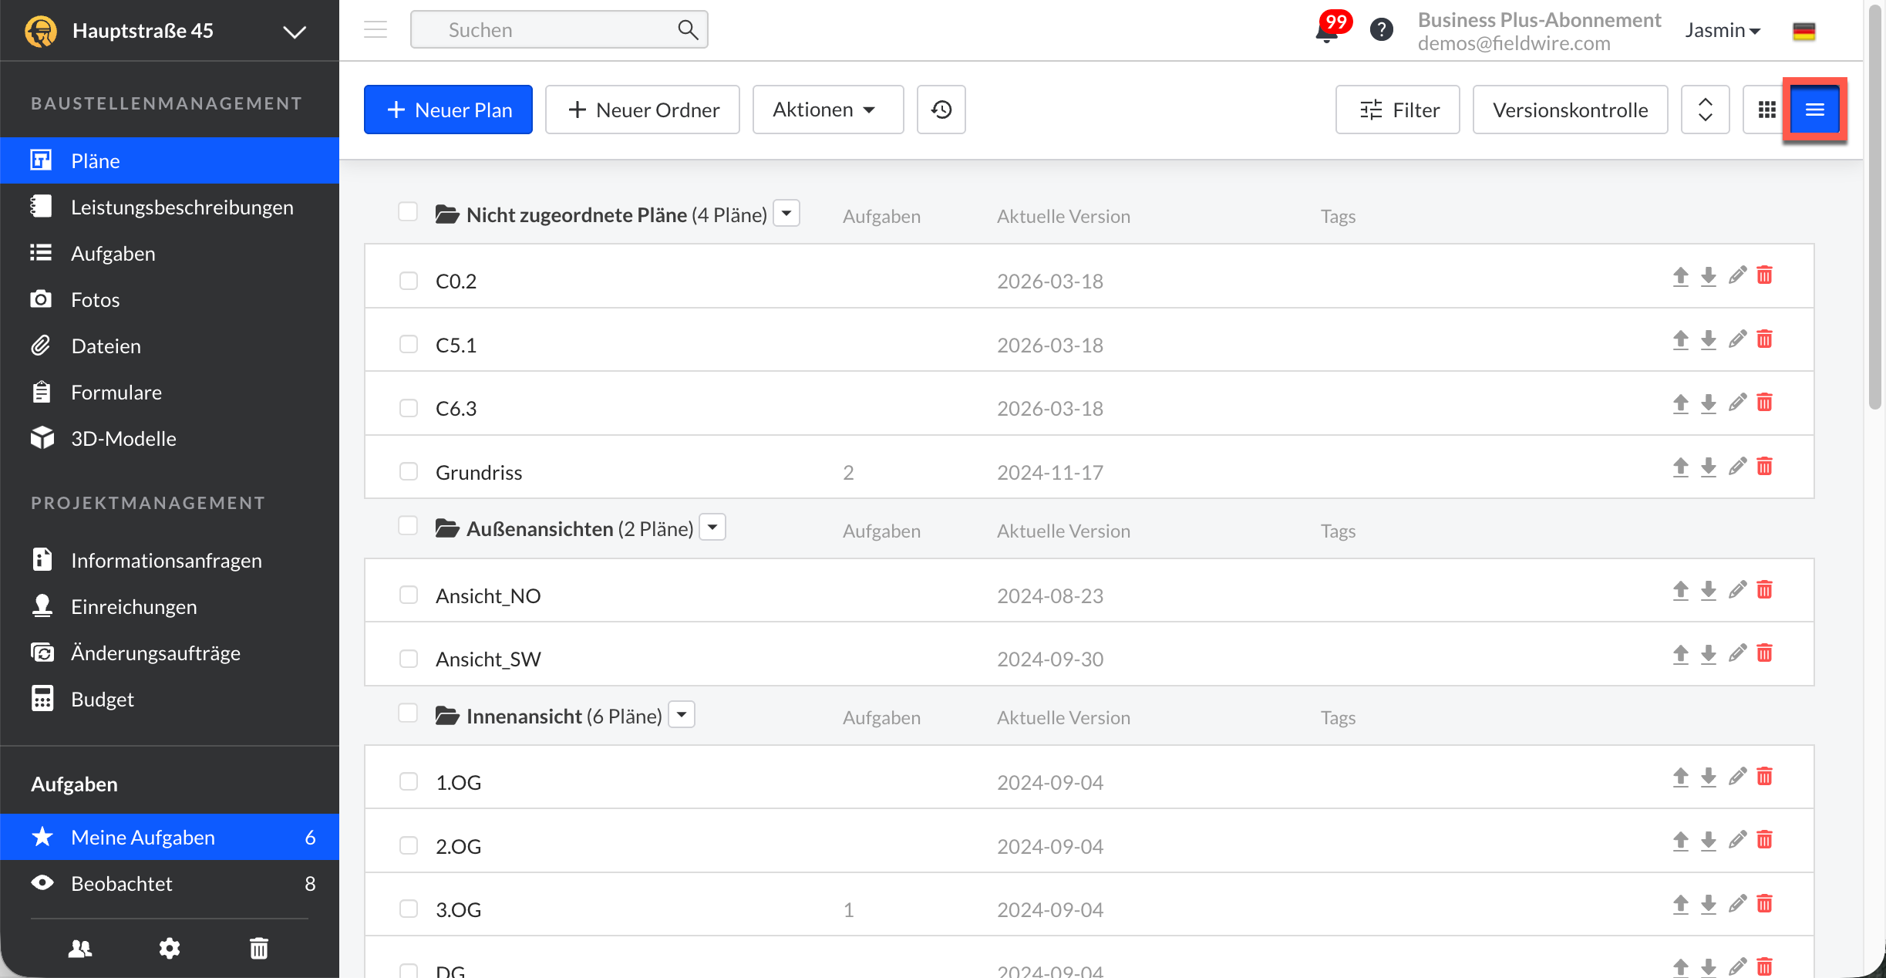Tick the Außenansichten folder checkbox
1886x978 pixels.
pyautogui.click(x=408, y=526)
